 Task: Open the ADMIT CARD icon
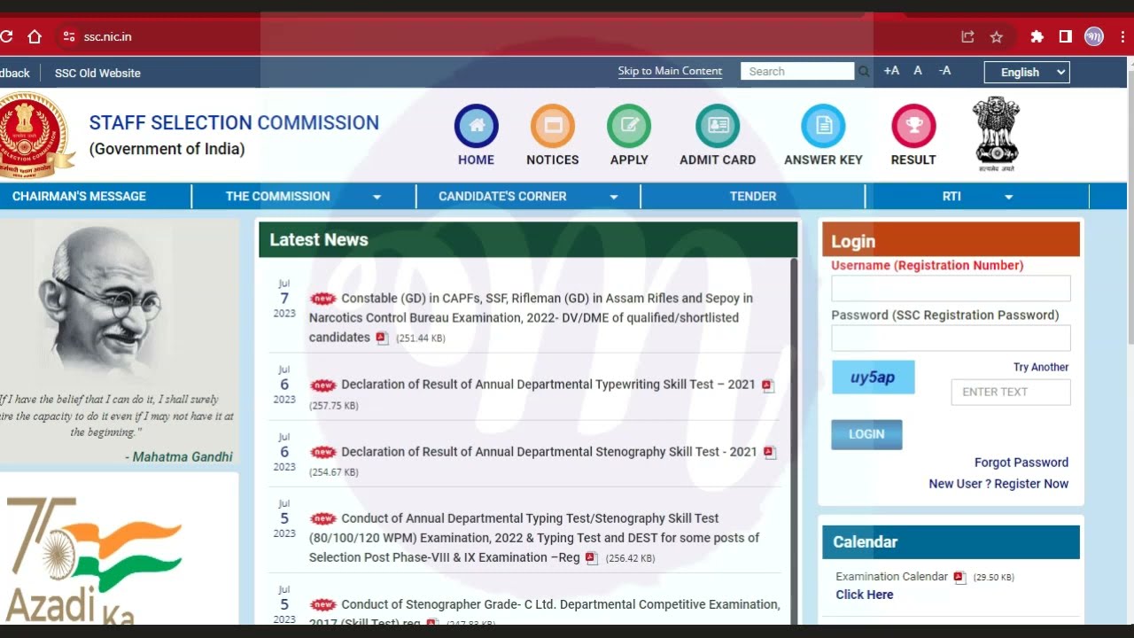(718, 126)
